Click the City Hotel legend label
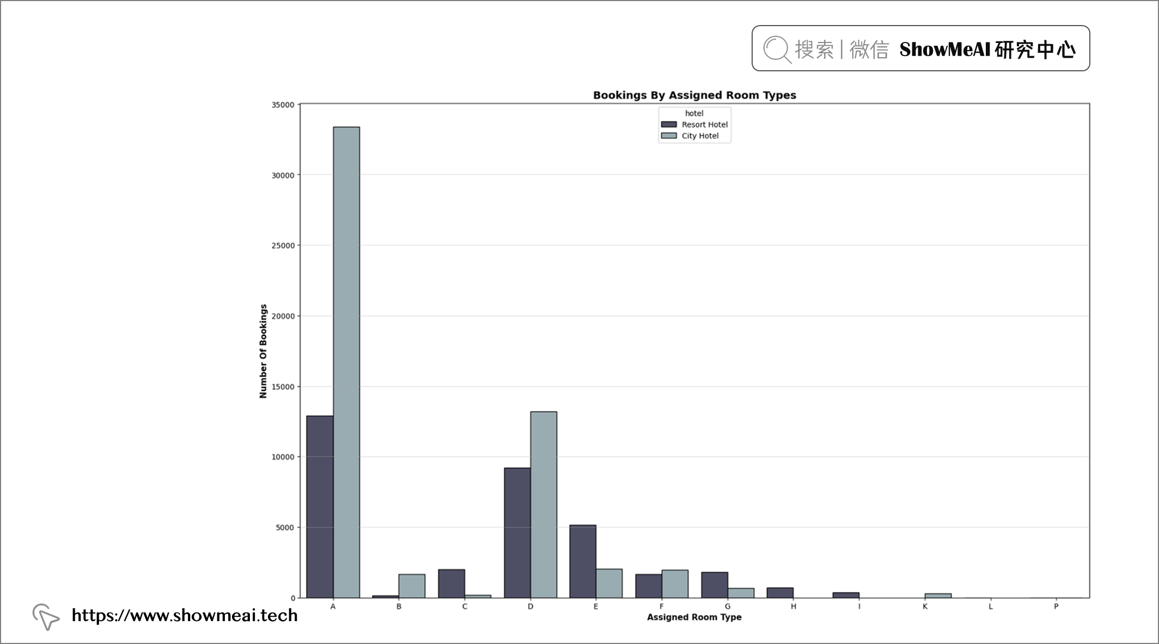 pyautogui.click(x=700, y=136)
